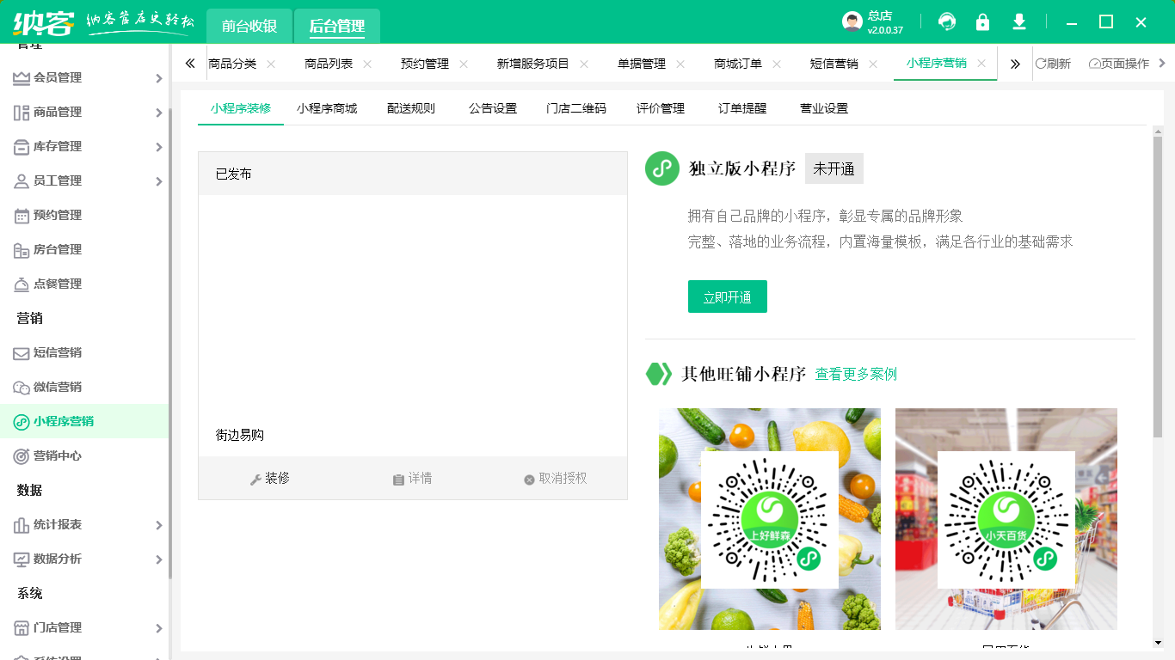
Task: Switch to the 配送规则 tab
Action: 412,108
